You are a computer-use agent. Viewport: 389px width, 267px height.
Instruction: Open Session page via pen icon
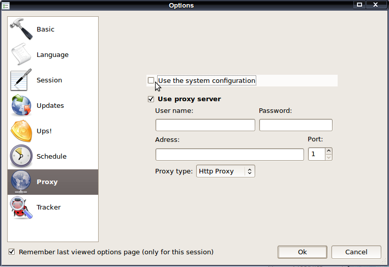pyautogui.click(x=21, y=80)
